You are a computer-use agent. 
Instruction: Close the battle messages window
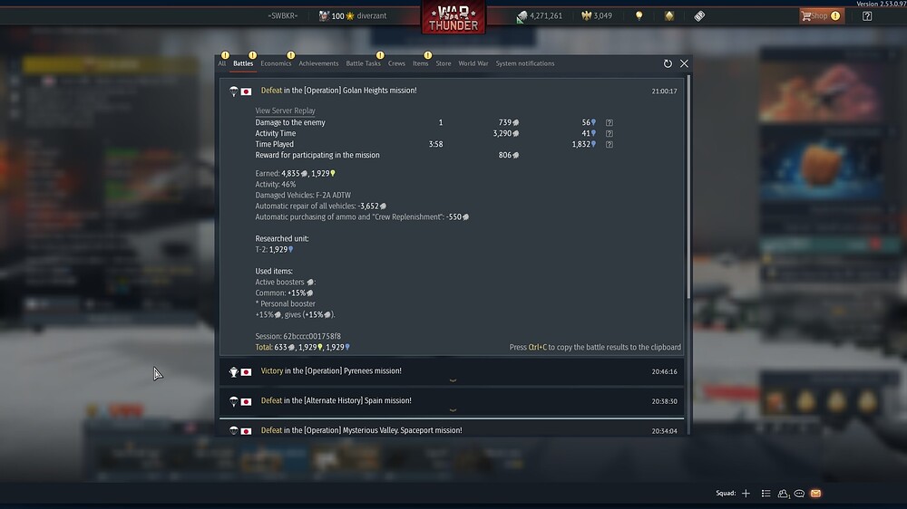684,63
